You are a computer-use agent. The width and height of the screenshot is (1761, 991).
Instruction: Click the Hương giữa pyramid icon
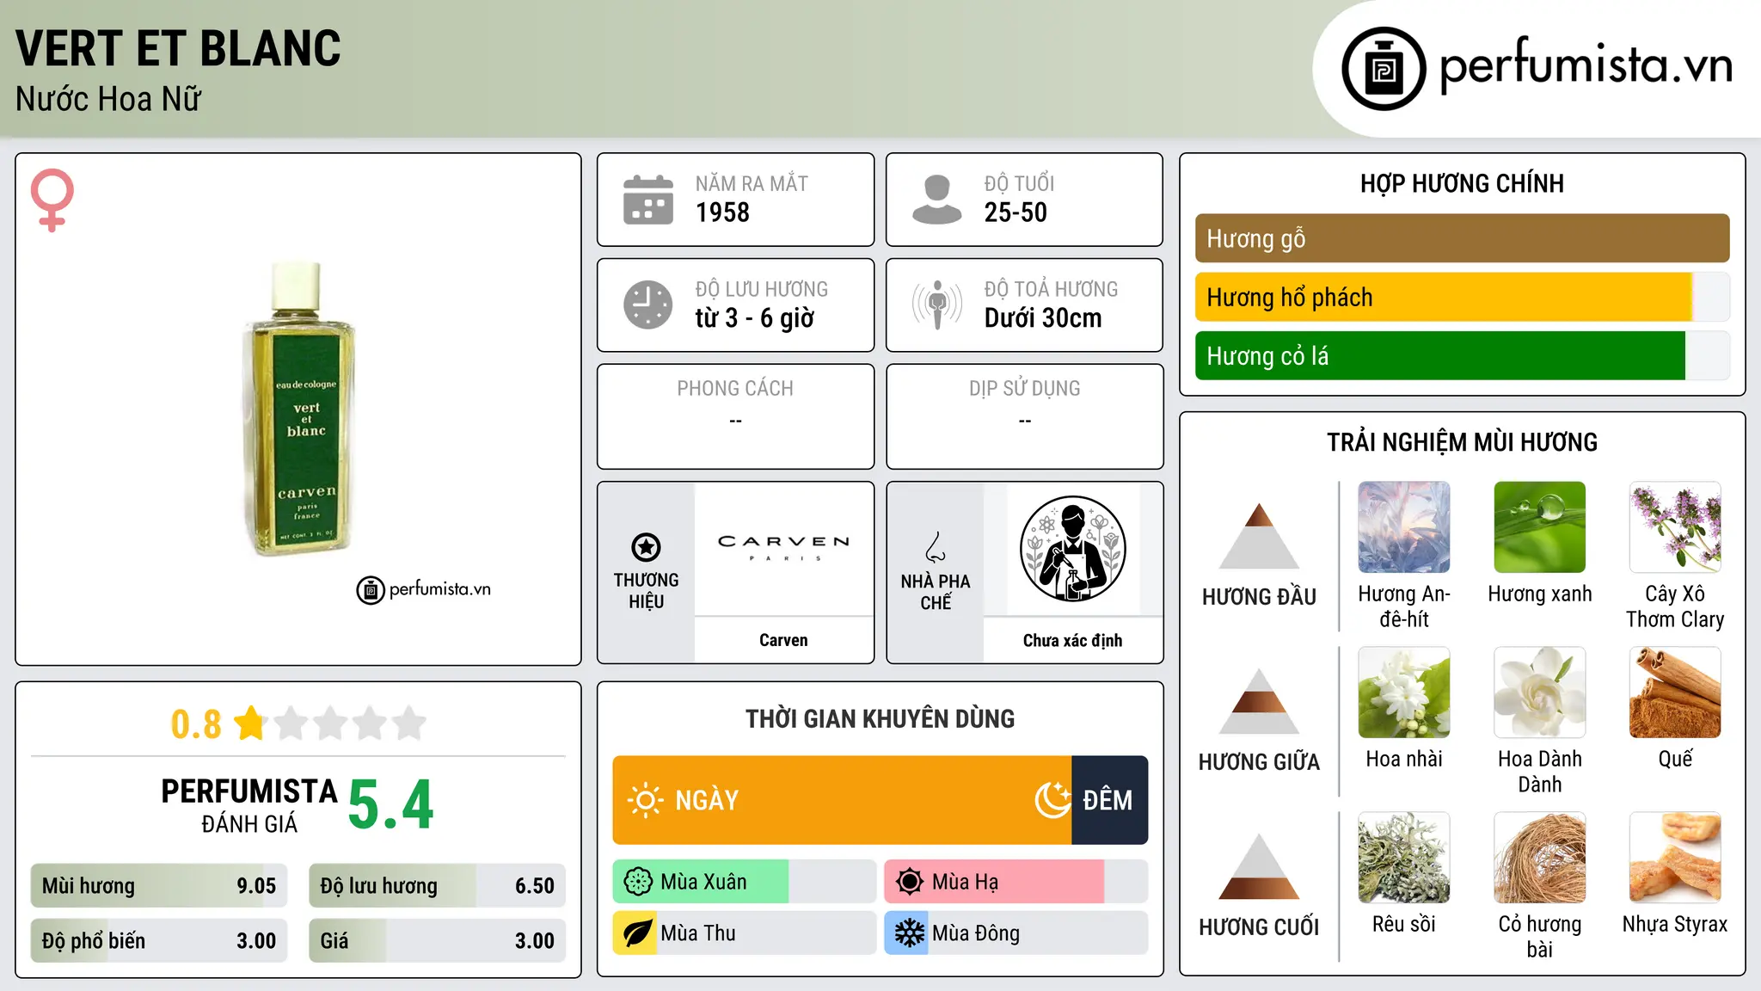pos(1259,701)
